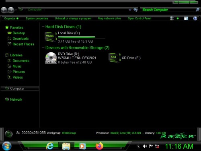Launch Firefox from taskbar
Image resolution: width=201 pixels, height=151 pixels.
(99, 146)
